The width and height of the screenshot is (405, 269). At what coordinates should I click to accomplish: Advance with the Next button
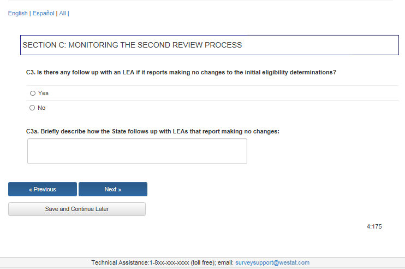coord(113,189)
